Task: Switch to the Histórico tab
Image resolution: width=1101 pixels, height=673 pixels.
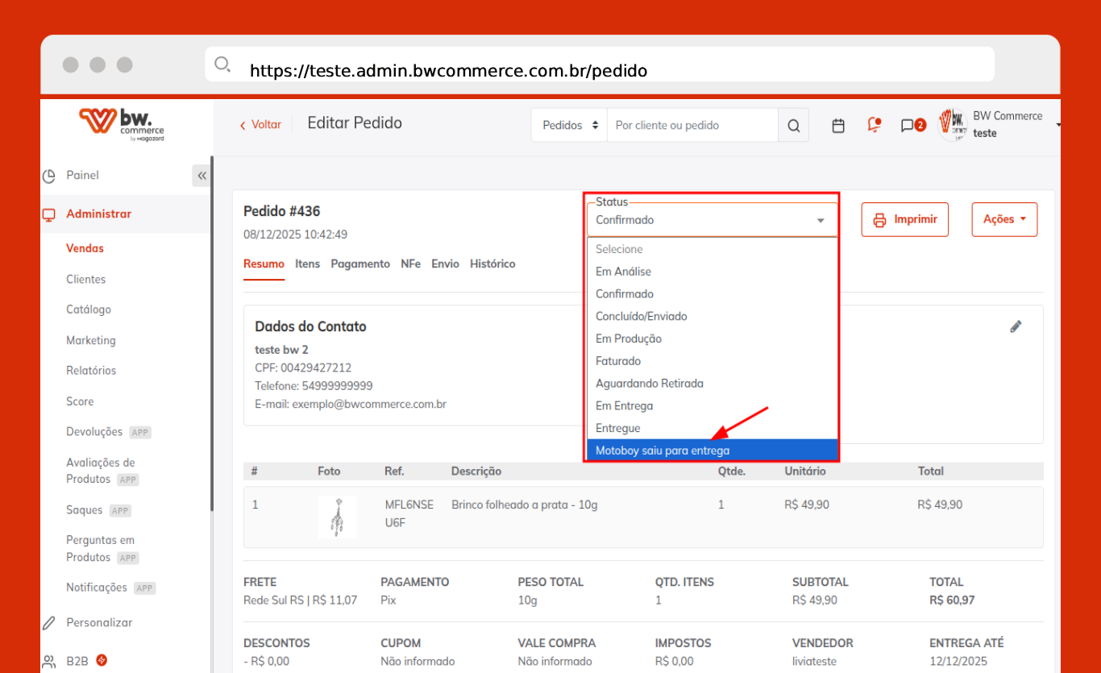Action: (x=492, y=264)
